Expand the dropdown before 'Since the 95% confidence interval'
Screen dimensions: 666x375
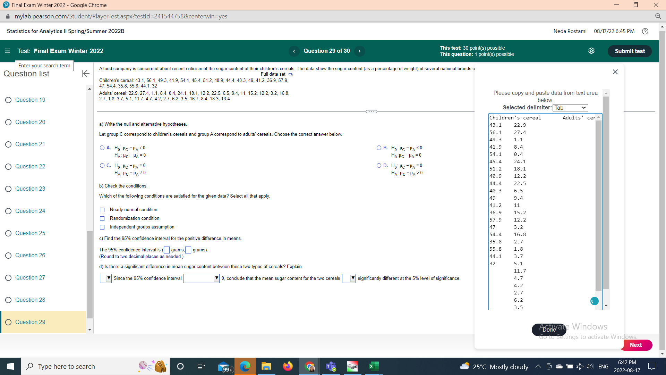tap(106, 278)
